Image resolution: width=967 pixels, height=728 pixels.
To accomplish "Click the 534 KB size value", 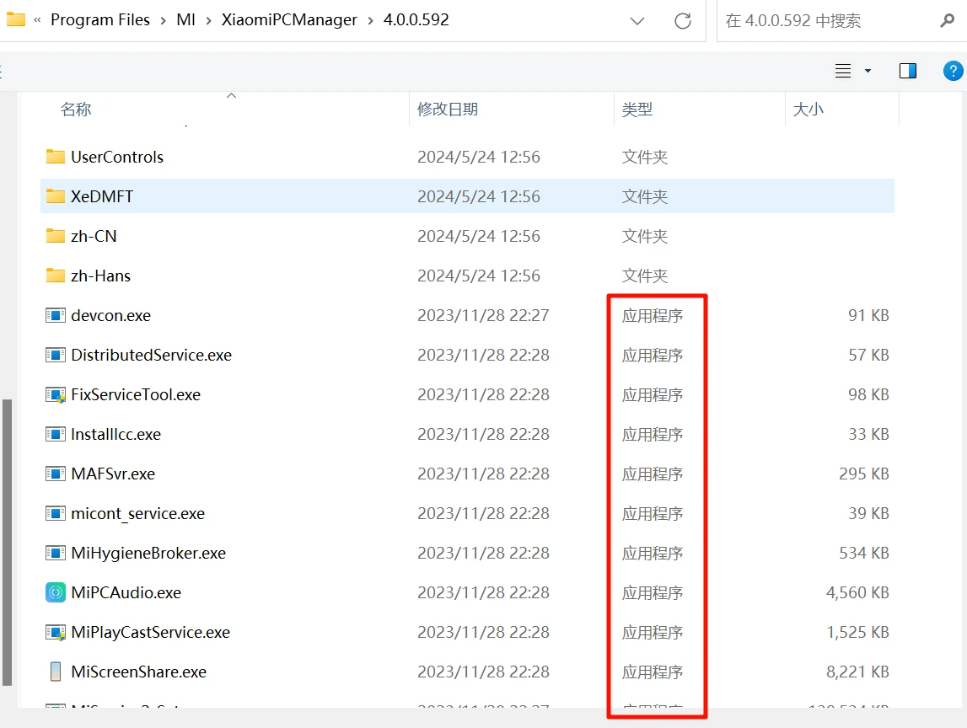I will click(864, 553).
